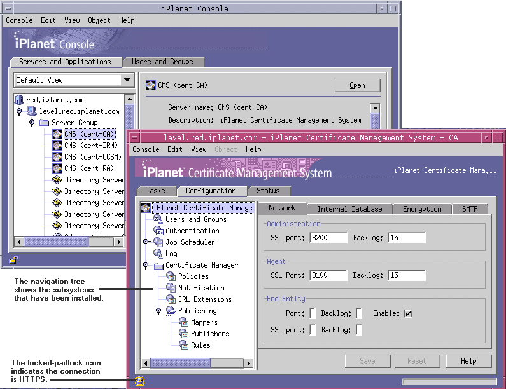The height and width of the screenshot is (389, 506).
Task: Click the CRL Extensions node icon
Action: (x=171, y=299)
